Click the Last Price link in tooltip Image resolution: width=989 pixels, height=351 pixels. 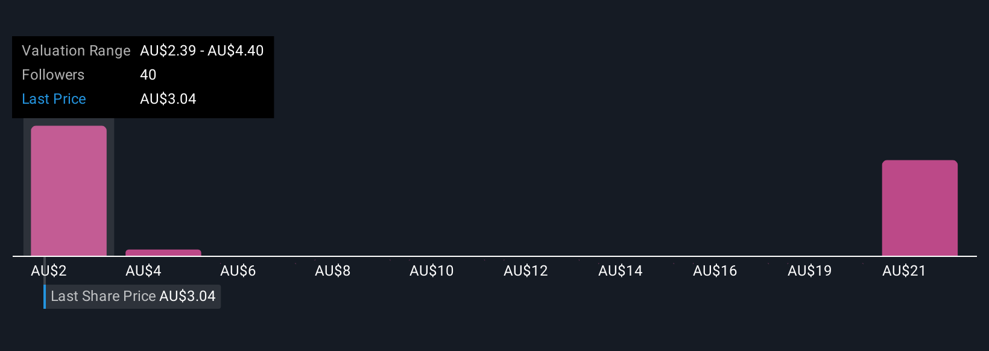tap(54, 99)
